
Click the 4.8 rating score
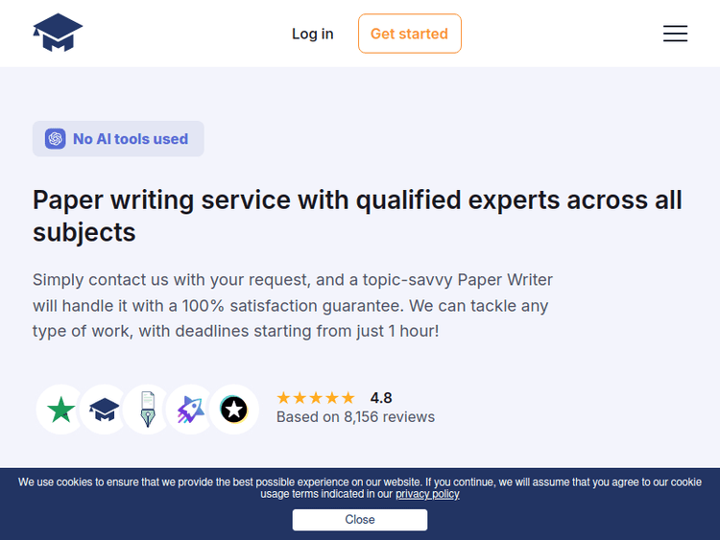381,398
